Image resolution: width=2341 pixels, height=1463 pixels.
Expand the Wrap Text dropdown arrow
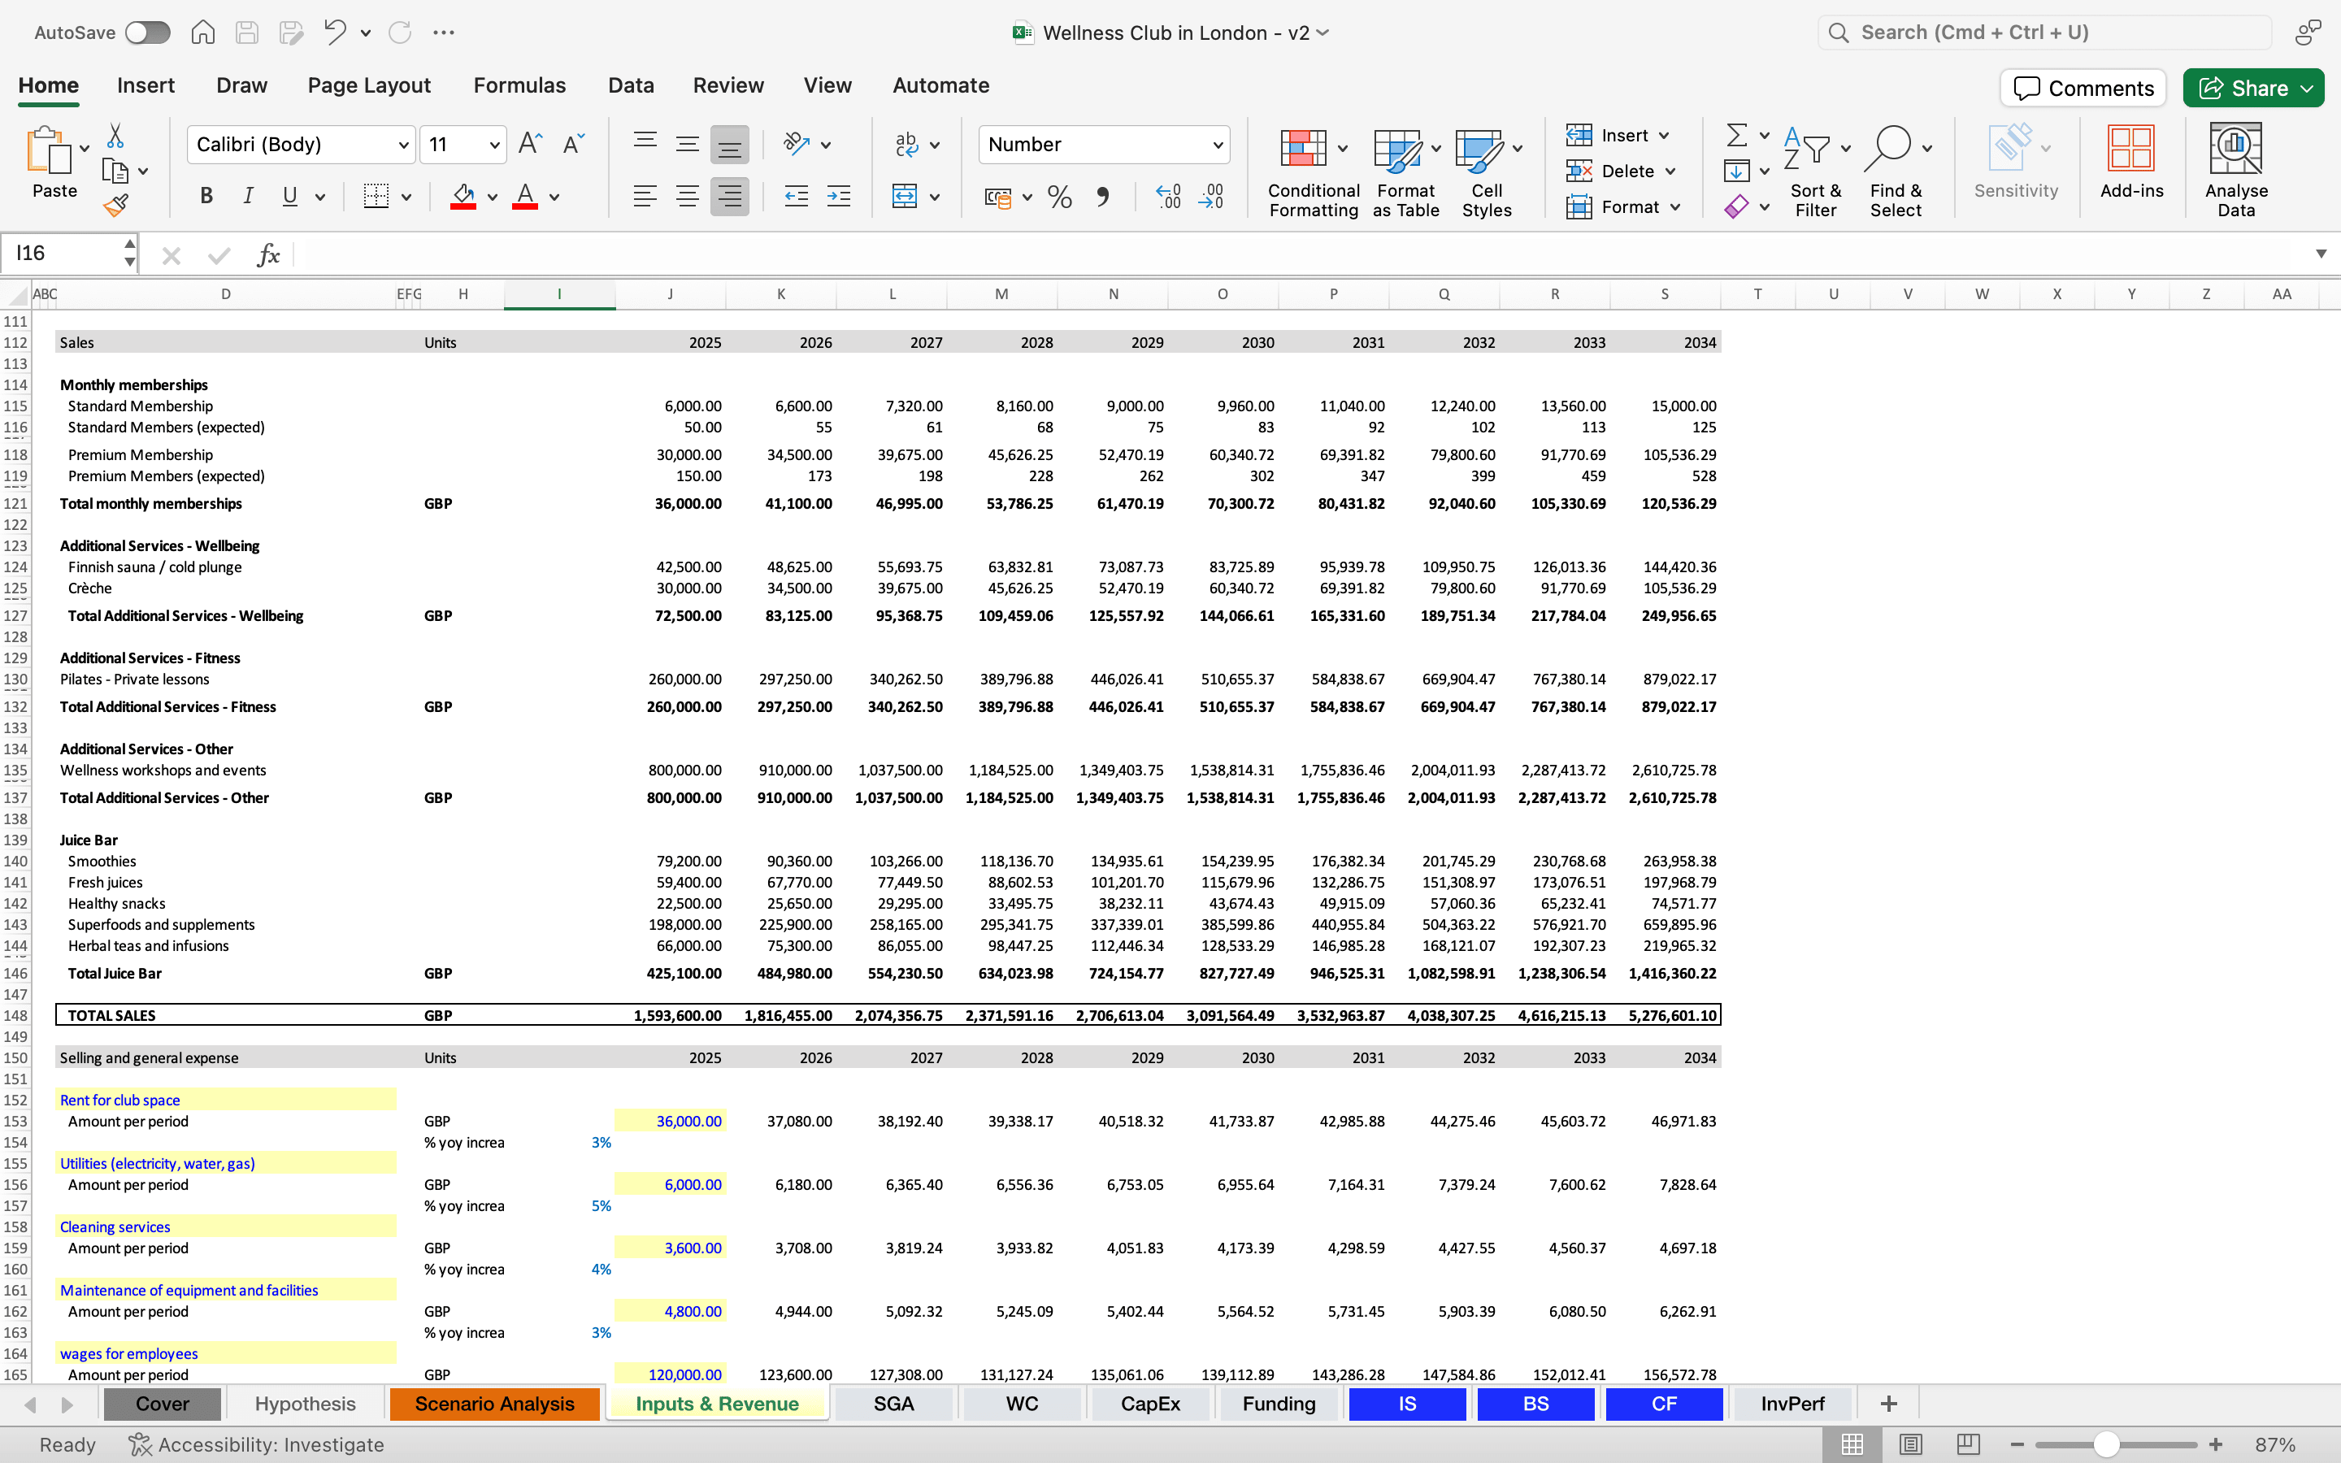[x=935, y=145]
